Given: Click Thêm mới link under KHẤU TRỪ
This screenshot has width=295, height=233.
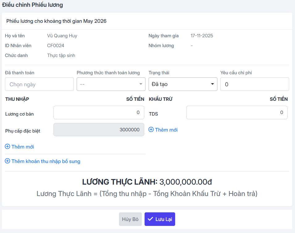Looking at the screenshot, I should (x=163, y=130).
